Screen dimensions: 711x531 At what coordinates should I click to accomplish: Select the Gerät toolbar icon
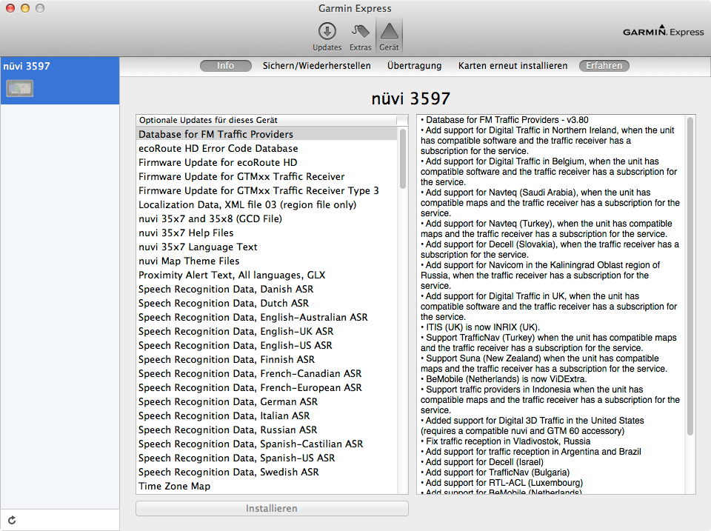[389, 32]
